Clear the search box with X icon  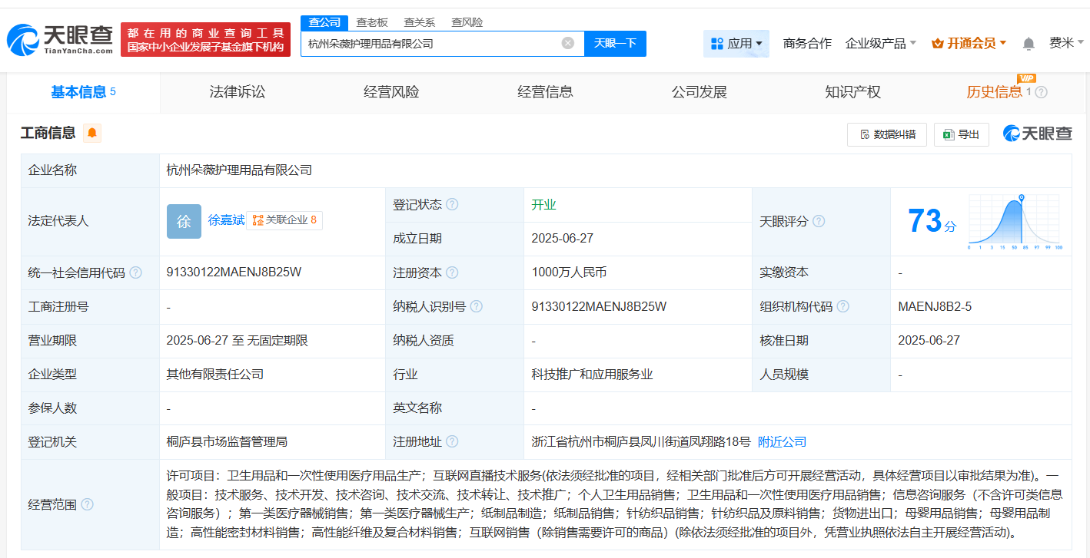pos(568,43)
